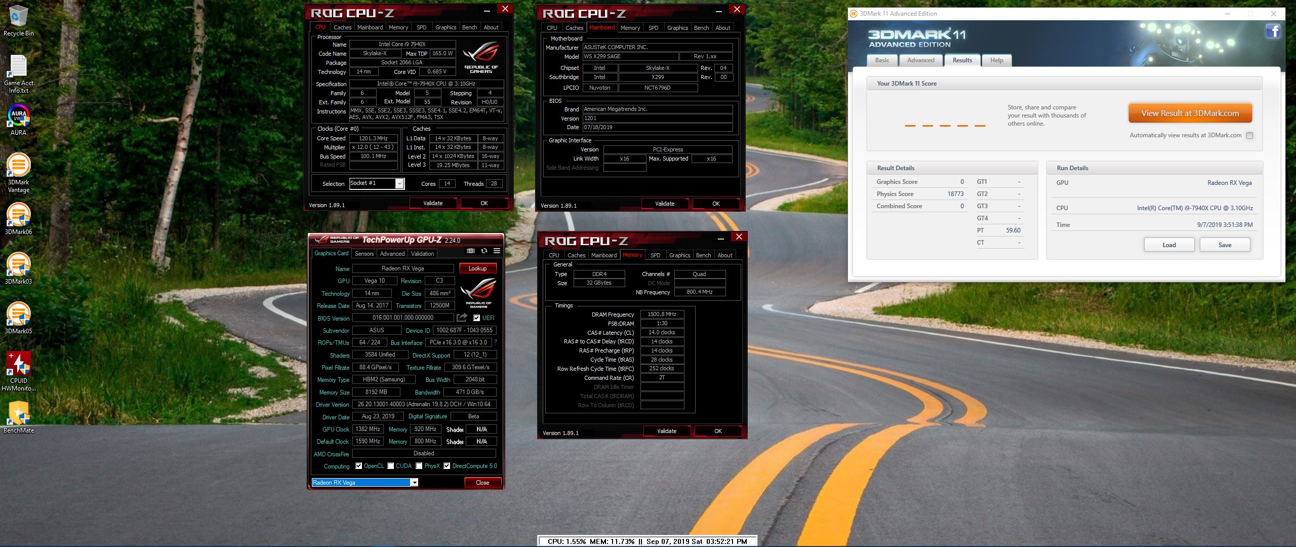Open Graphics tab in CPU-Z CPU window
1296x547 pixels.
click(x=445, y=27)
